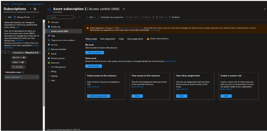This screenshot has width=267, height=131.
Task: Select Access control (IAM) in the resource menu
Action: (64, 31)
